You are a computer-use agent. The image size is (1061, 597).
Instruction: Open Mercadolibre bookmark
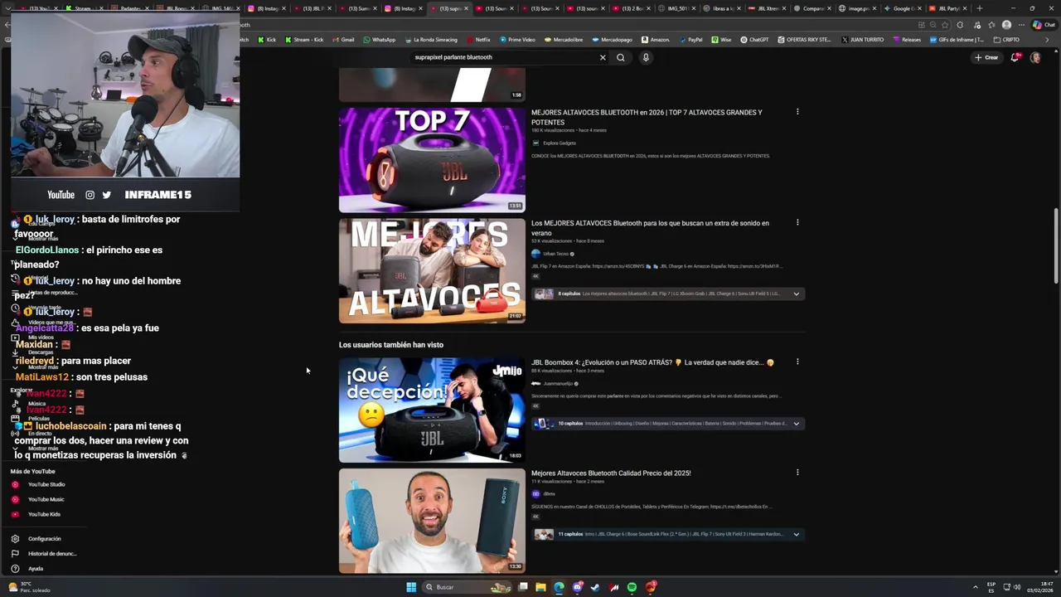[x=564, y=40]
